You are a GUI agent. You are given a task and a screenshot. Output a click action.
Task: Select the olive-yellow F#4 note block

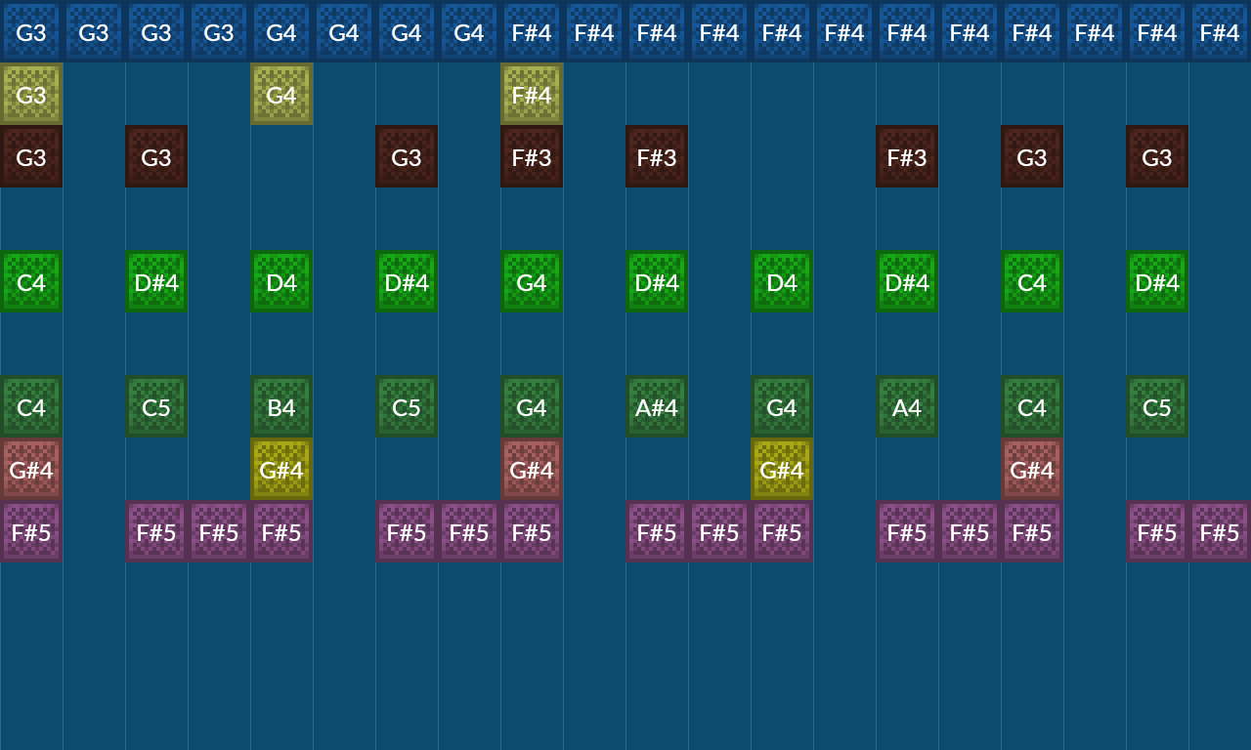(x=532, y=94)
